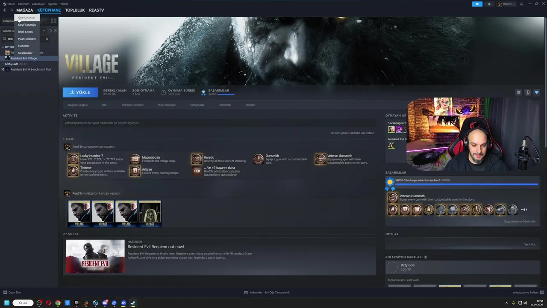Screen dimensions: 547x308
Task: Click the activity comment field 'Arkadaşlarınıza bu oyun hakkında…'
Action: (219, 123)
